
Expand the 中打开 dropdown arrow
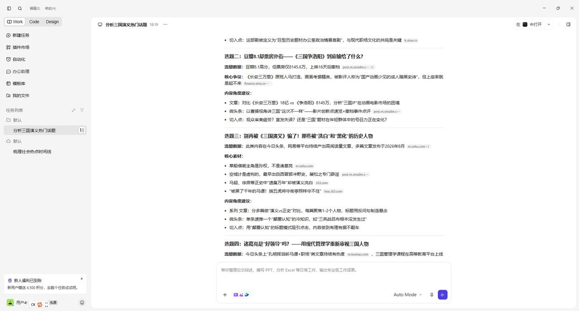(x=549, y=24)
